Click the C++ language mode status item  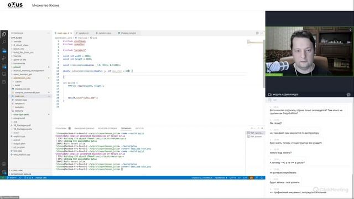click(x=245, y=178)
